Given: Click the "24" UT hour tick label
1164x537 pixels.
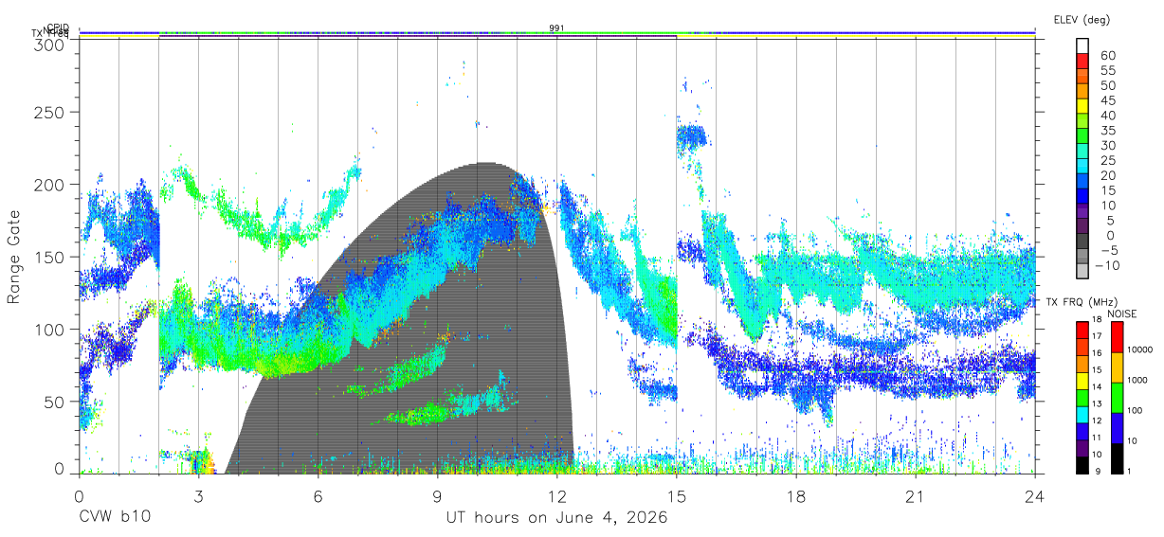Looking at the screenshot, I should coord(1035,495).
